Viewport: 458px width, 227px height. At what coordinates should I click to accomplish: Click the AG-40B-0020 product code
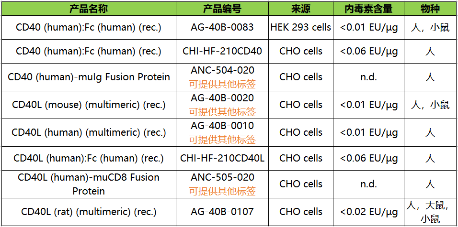222,98
